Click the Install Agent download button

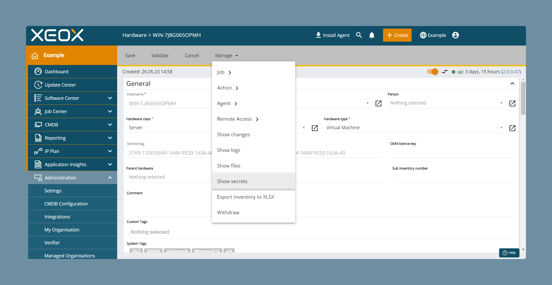click(x=333, y=35)
